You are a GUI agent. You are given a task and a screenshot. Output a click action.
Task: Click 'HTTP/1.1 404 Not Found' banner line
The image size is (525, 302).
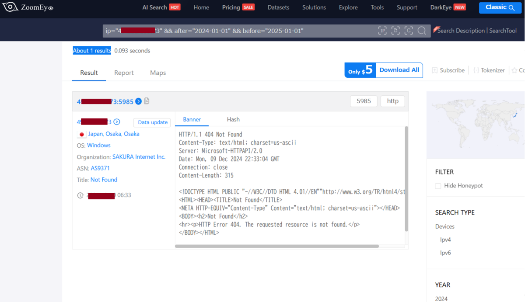(x=210, y=135)
